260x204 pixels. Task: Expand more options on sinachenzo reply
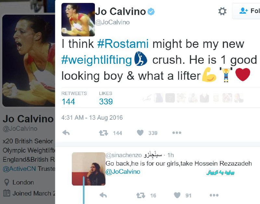pos(214,195)
